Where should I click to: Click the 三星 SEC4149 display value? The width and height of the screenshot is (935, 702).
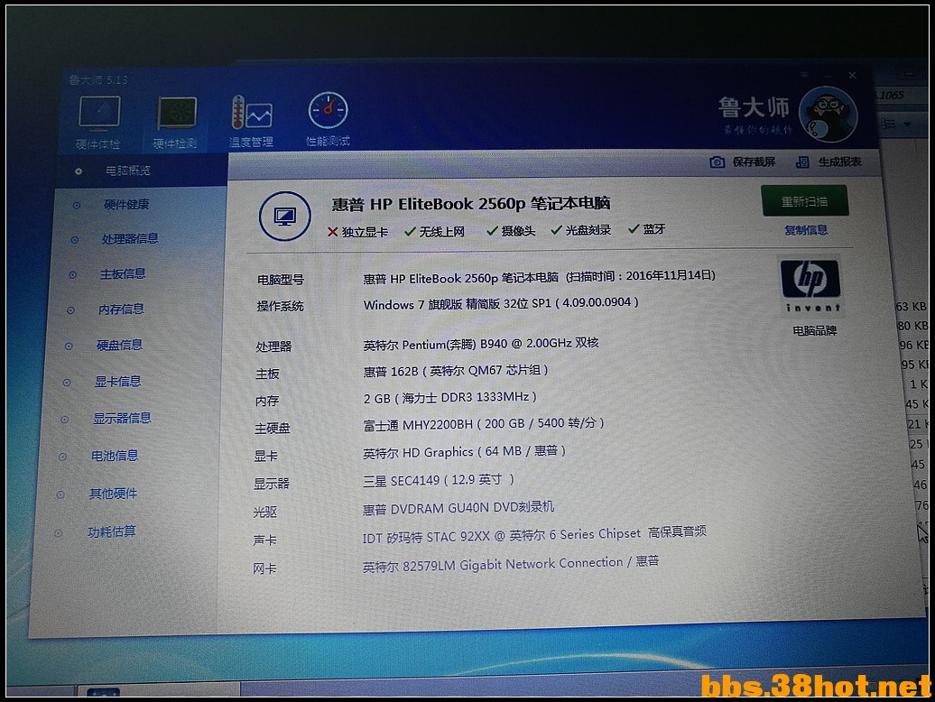(439, 480)
